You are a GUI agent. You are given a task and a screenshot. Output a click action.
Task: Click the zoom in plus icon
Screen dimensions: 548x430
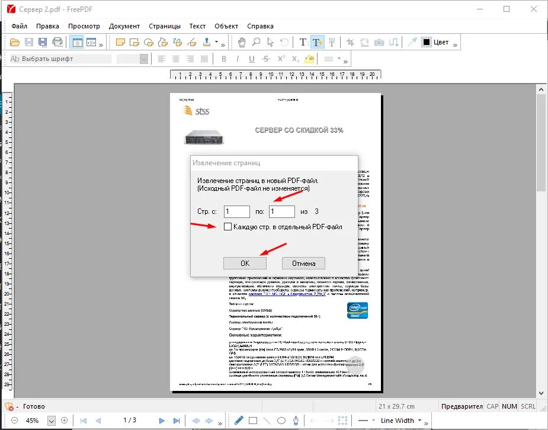(65, 420)
